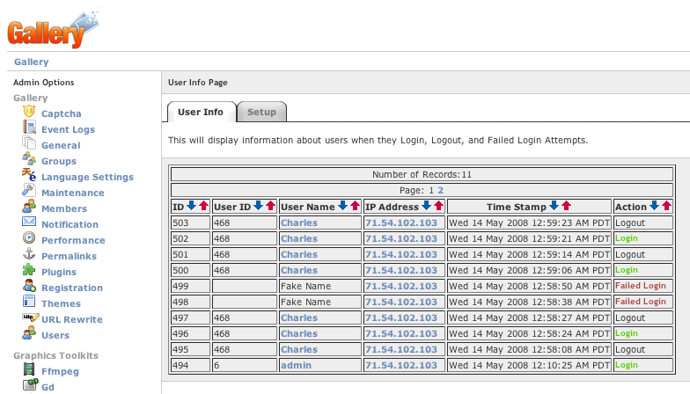690x394 pixels.
Task: Click the Groups people icon
Action: click(x=29, y=158)
